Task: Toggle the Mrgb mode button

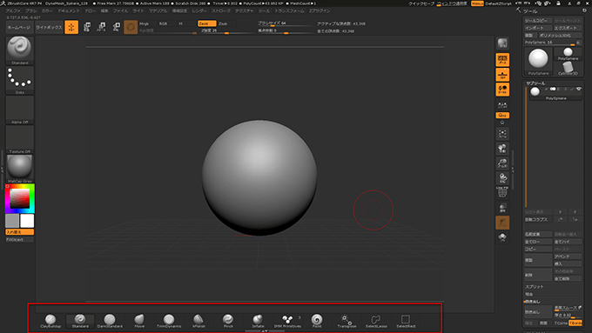Action: tap(145, 23)
